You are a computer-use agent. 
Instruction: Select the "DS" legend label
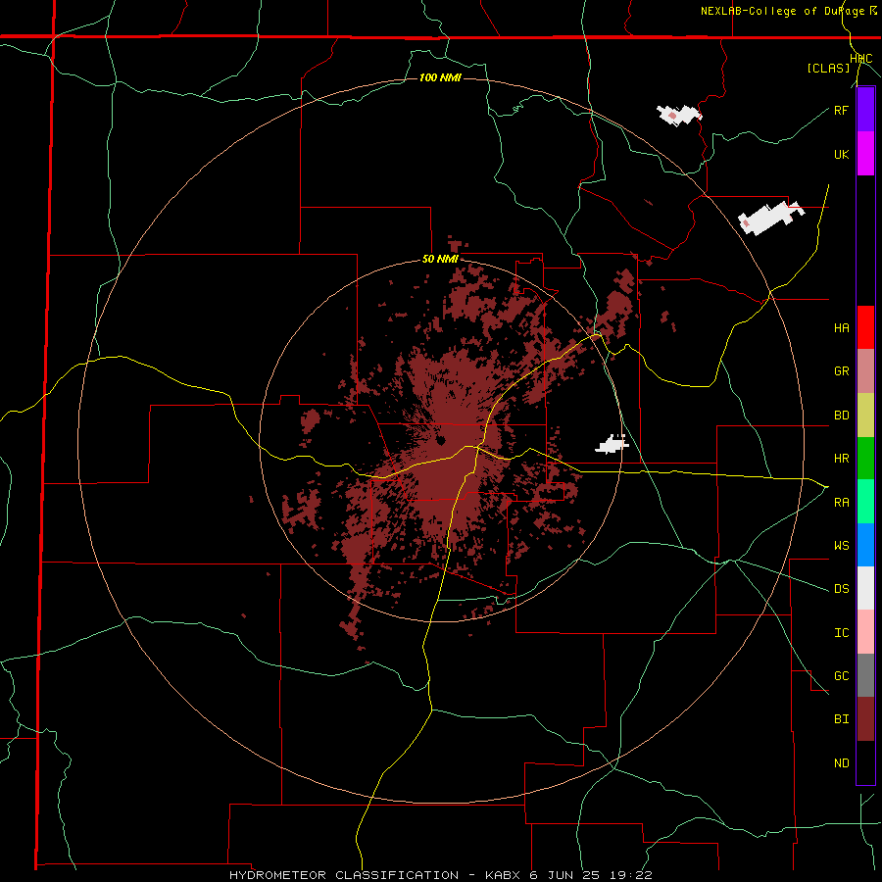[x=841, y=589]
